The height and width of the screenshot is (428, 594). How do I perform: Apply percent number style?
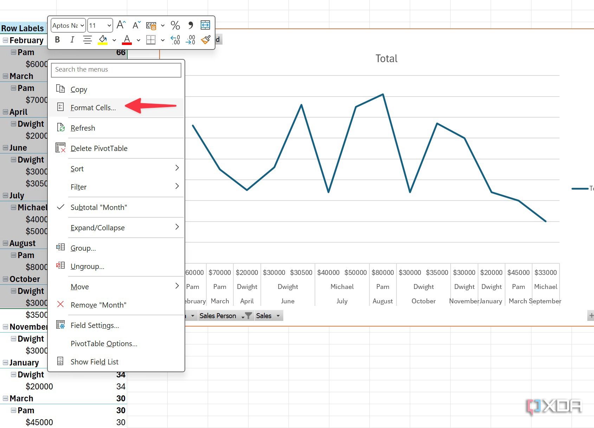(175, 25)
